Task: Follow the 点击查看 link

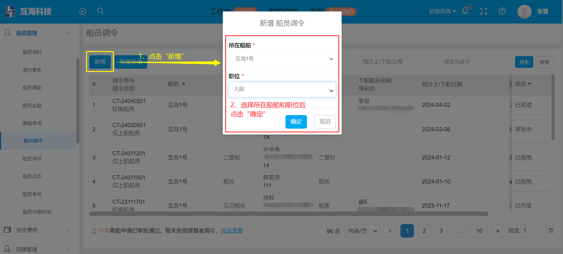Action: tap(232, 231)
